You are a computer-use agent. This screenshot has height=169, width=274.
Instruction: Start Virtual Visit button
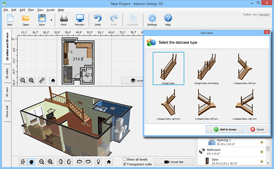[174, 162]
